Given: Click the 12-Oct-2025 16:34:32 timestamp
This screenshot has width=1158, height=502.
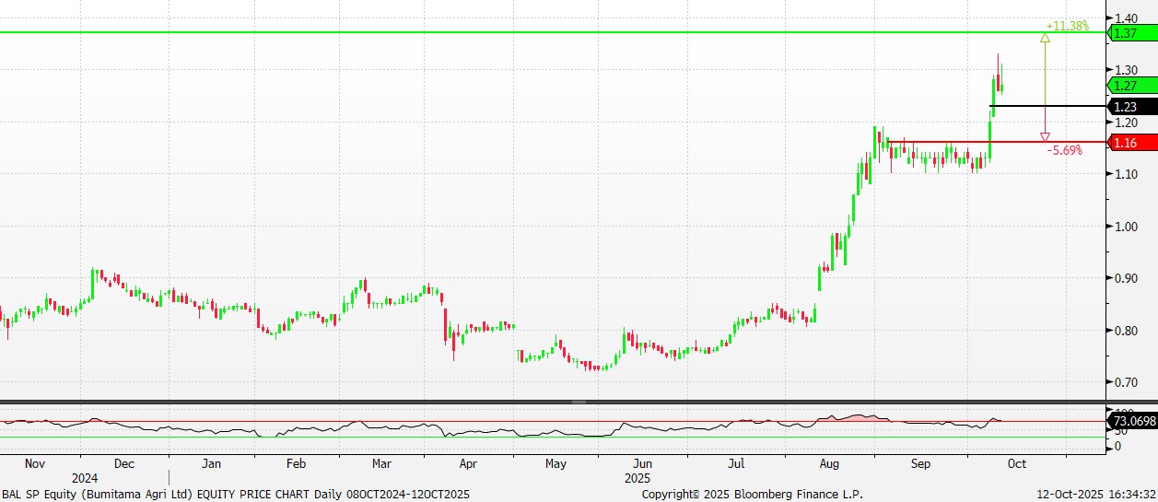Looking at the screenshot, I should 1094,495.
